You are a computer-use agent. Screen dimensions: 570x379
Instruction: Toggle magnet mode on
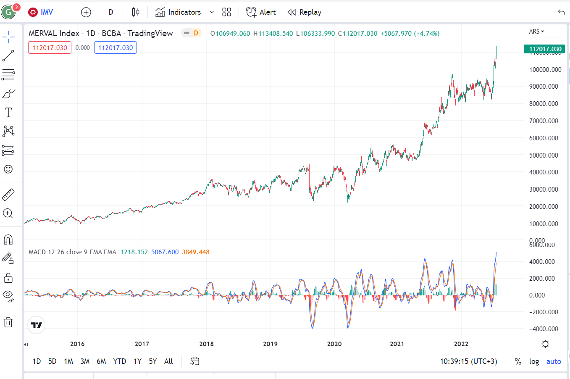pos(8,240)
